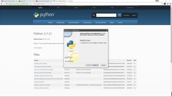Image resolution: width=172 pixels, height=97 pixels.
Task: Open Docs in top site bar
Action: point(76,8)
